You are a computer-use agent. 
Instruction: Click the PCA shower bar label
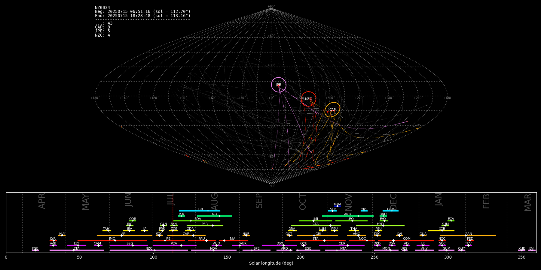pos(174,244)
